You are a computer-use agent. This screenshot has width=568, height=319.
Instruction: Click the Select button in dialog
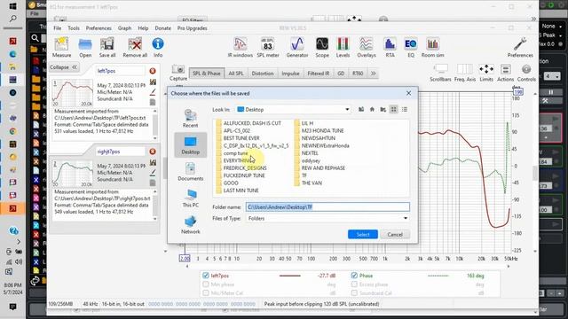pos(363,234)
